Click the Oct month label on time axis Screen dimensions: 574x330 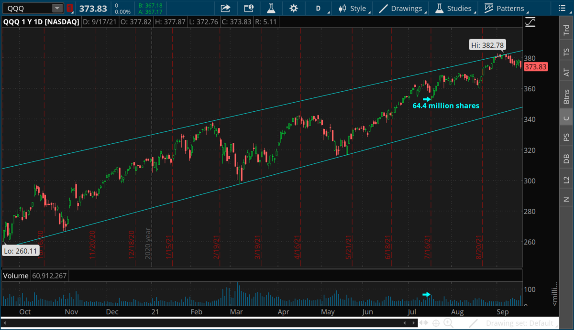(x=24, y=312)
